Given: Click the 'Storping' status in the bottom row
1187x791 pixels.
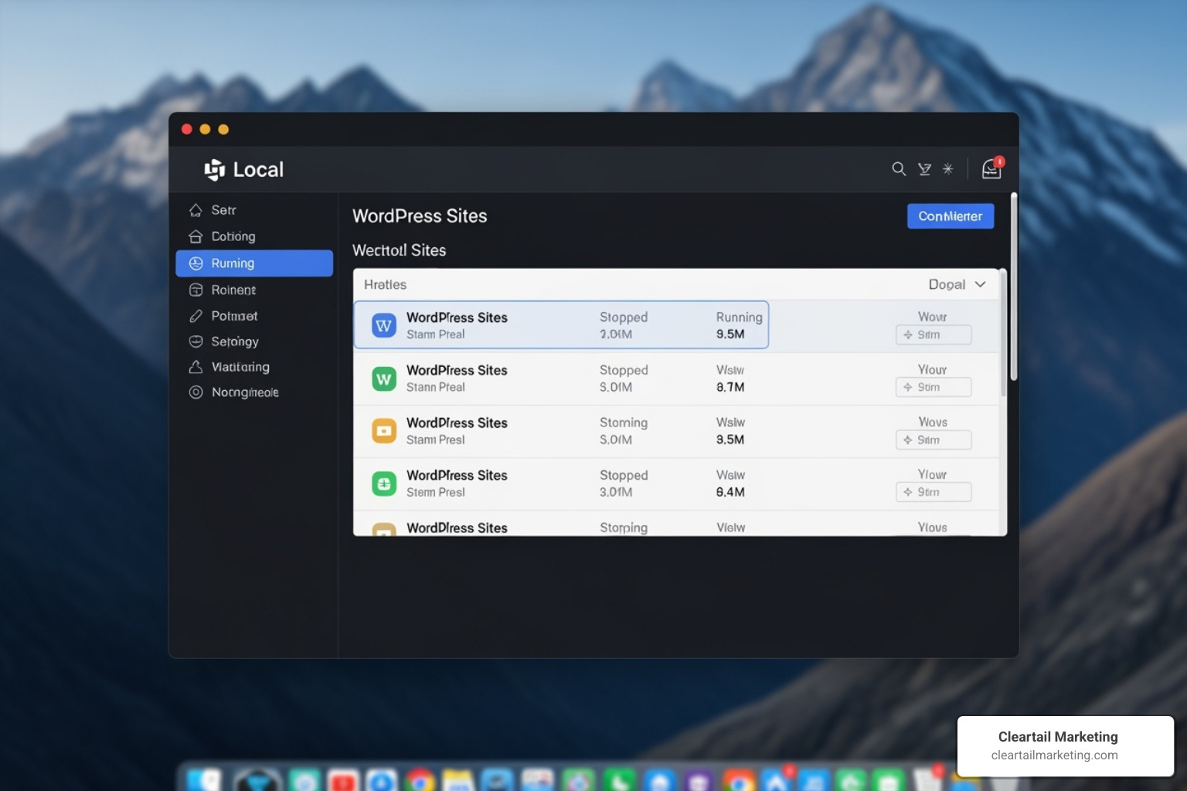Looking at the screenshot, I should [x=624, y=528].
